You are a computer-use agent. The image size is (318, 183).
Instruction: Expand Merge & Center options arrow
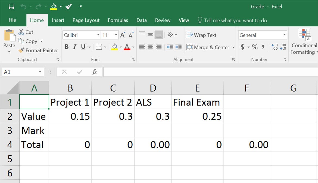point(233,47)
